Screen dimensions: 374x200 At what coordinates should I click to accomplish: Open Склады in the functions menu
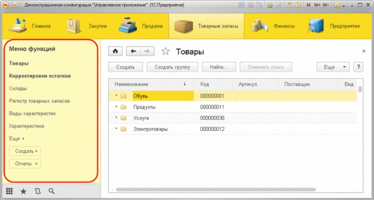(x=18, y=88)
